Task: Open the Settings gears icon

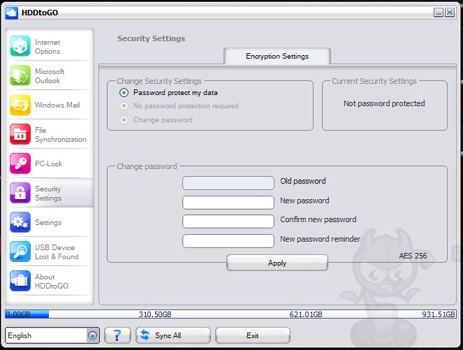Action: (x=20, y=222)
